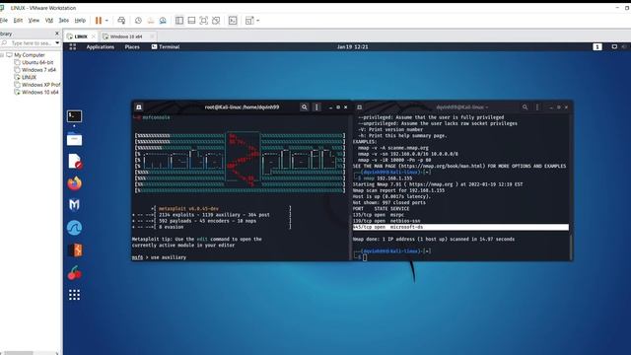The height and width of the screenshot is (355, 631).
Task: Open the VMware File menu
Action: tap(4, 20)
